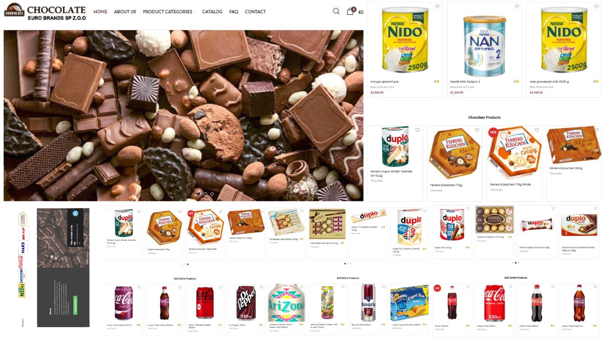
Task: Wishlist heart on Nestlé NAN Optipro 2
Action: pyautogui.click(x=517, y=6)
